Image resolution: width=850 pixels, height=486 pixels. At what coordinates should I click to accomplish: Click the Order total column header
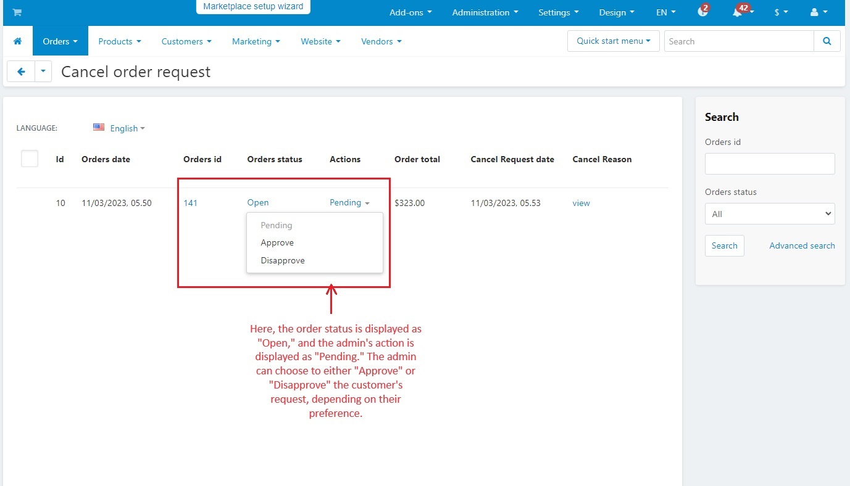417,159
